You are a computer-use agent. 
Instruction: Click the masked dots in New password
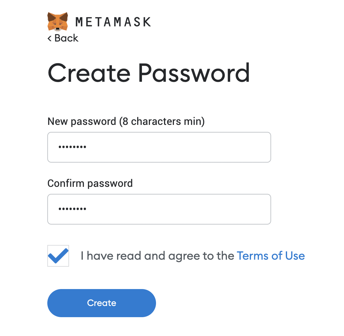click(72, 147)
